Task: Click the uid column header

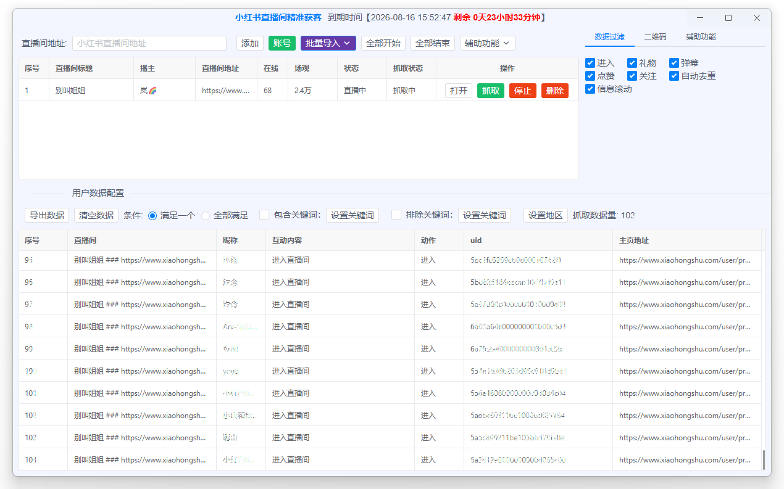Action: pyautogui.click(x=538, y=240)
